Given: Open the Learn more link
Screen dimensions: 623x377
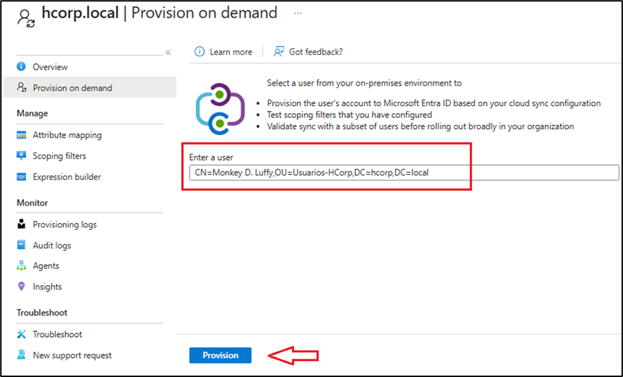Looking at the screenshot, I should click(230, 52).
